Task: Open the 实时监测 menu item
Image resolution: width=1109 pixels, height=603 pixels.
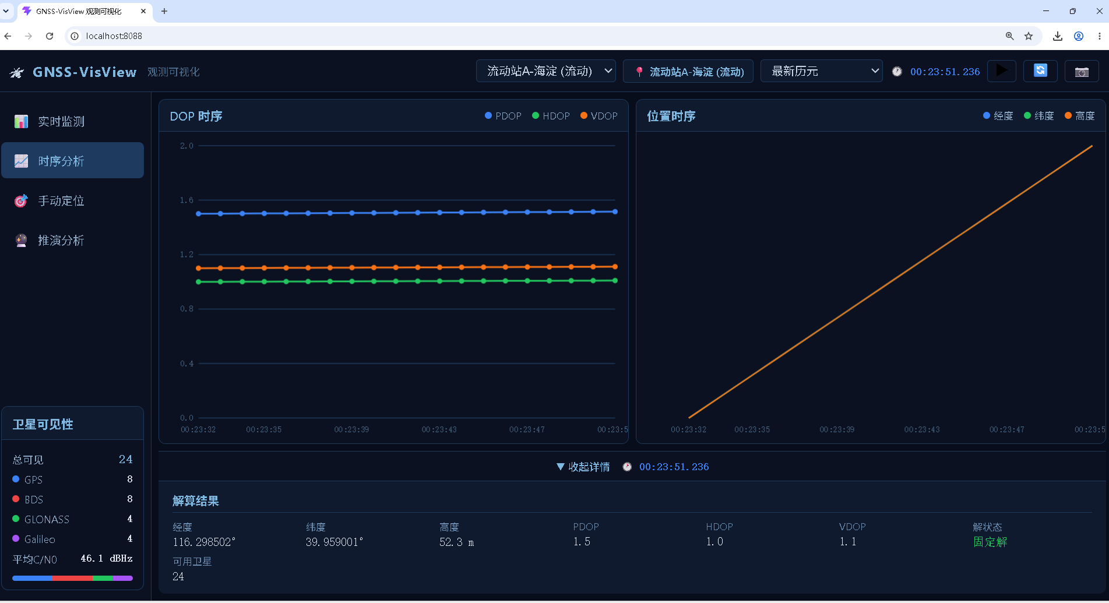Action: 73,121
